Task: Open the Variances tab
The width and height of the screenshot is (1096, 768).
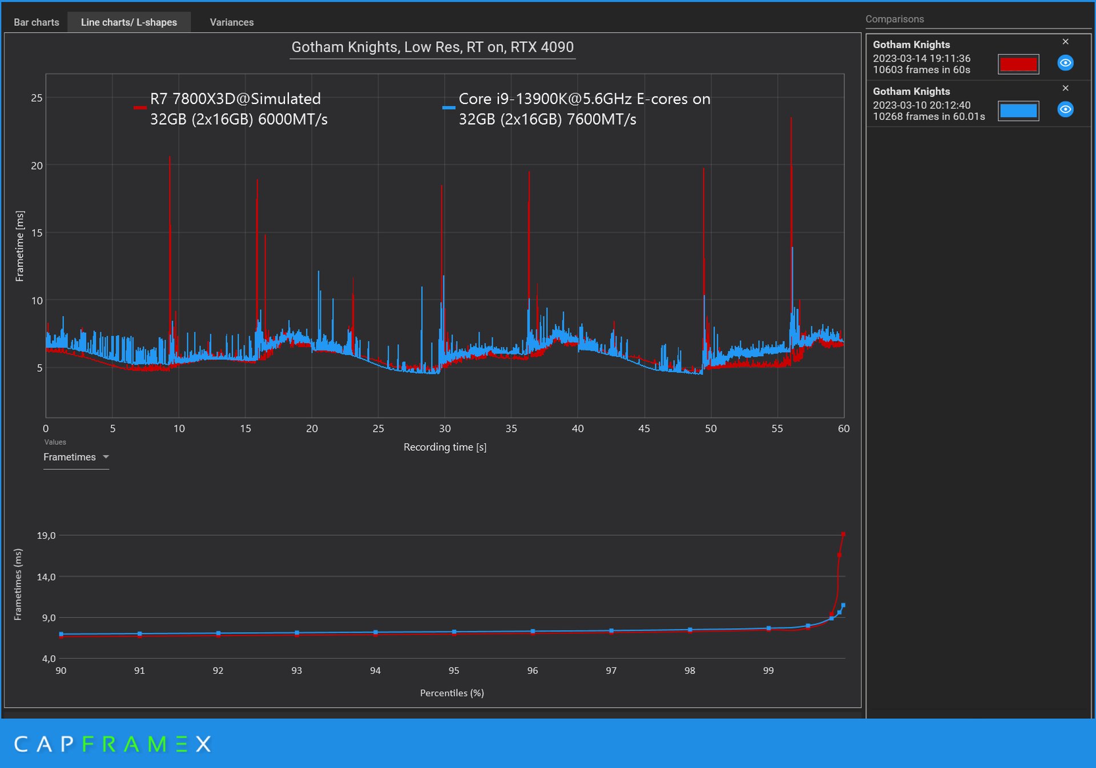Action: pos(232,22)
